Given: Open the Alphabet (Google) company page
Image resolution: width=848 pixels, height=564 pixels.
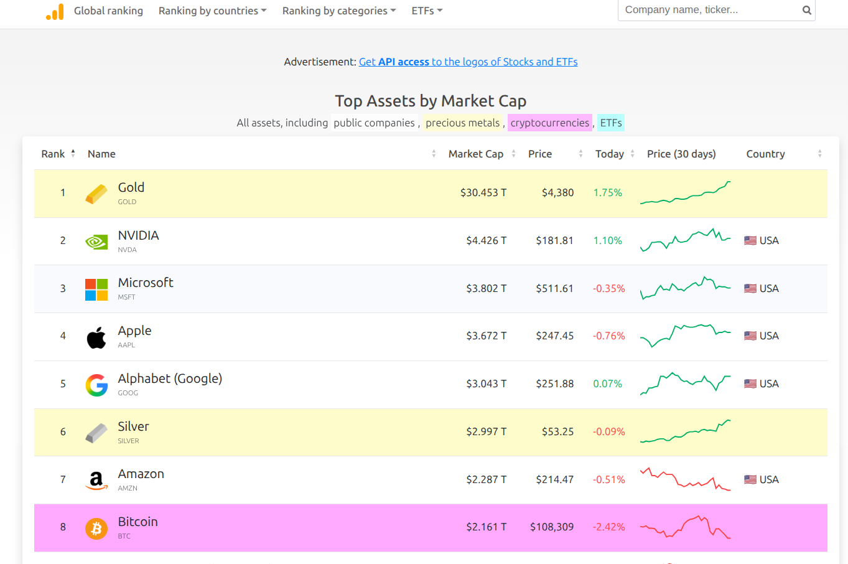Looking at the screenshot, I should 170,378.
